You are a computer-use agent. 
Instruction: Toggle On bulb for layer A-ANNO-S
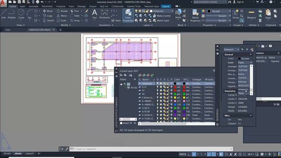158,104
